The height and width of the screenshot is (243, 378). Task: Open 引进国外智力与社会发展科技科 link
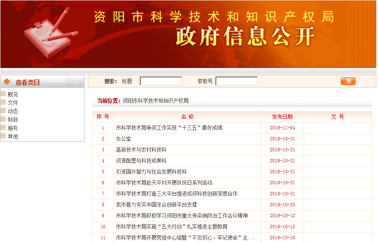point(151,172)
